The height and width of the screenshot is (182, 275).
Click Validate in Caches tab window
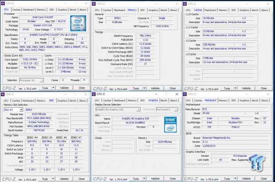[x=246, y=88]
